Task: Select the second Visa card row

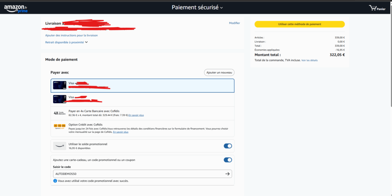Action: click(x=142, y=100)
